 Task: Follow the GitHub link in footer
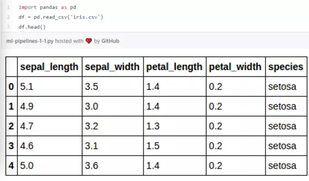tap(110, 41)
